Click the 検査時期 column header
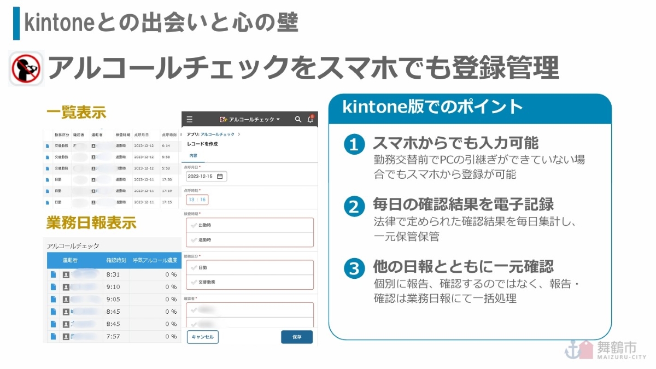This screenshot has width=656, height=369. [x=122, y=134]
